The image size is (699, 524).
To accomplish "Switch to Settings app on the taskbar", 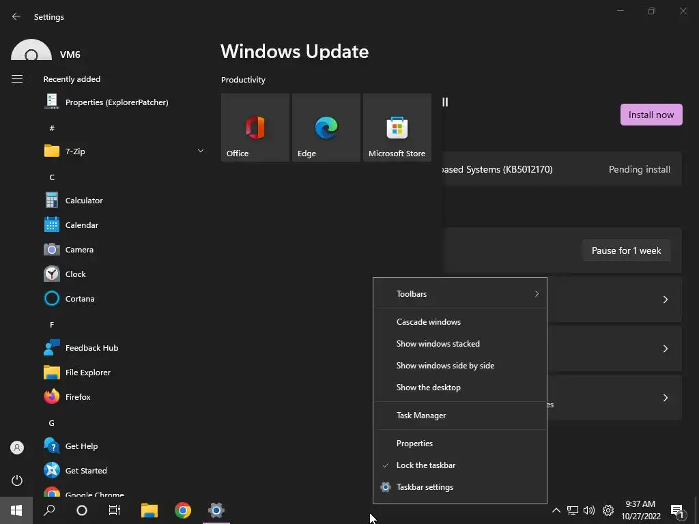I will [x=216, y=510].
